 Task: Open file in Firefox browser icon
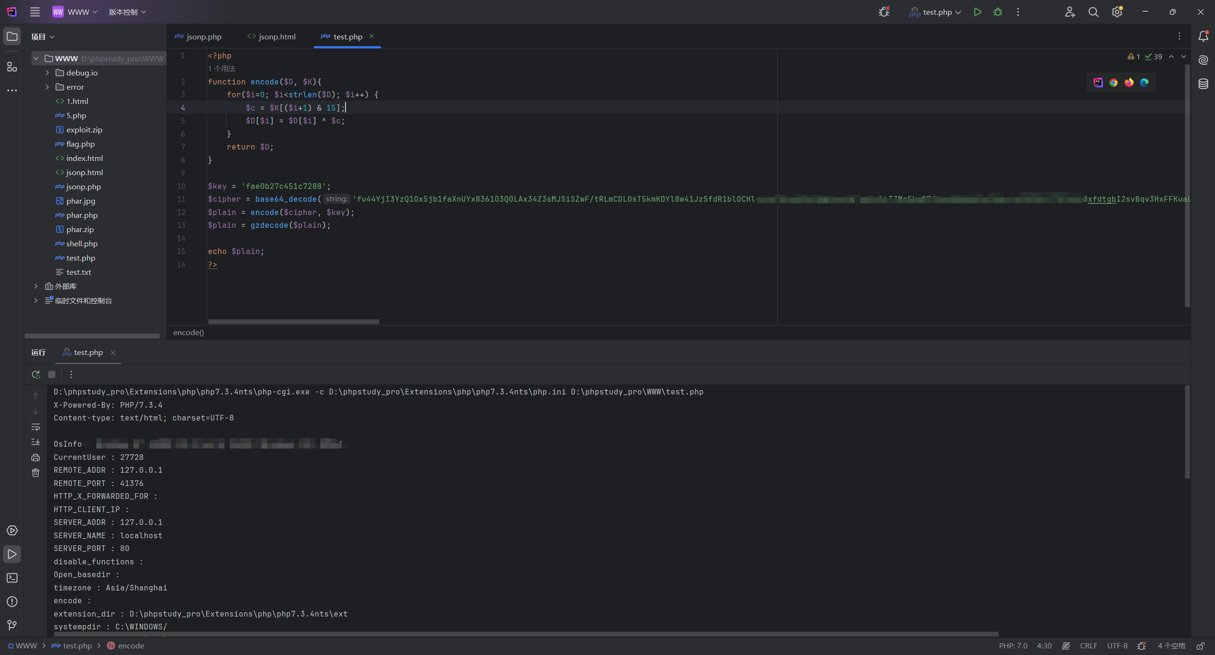[x=1129, y=83]
